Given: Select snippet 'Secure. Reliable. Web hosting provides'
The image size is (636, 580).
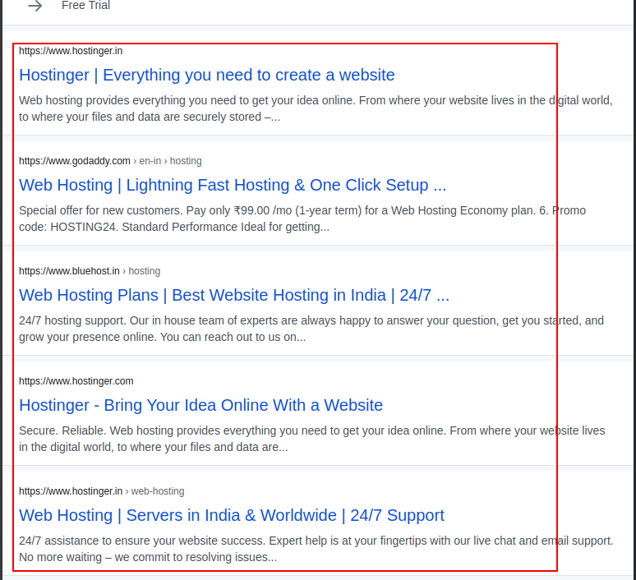Looking at the screenshot, I should click(x=312, y=439).
